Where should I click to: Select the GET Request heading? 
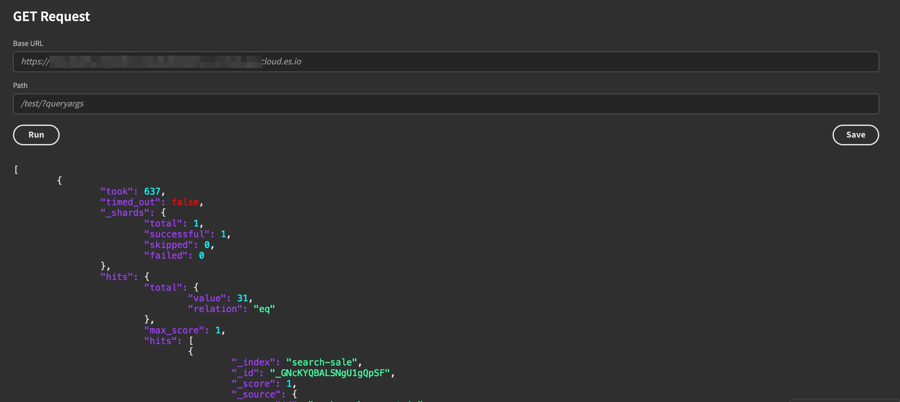51,17
